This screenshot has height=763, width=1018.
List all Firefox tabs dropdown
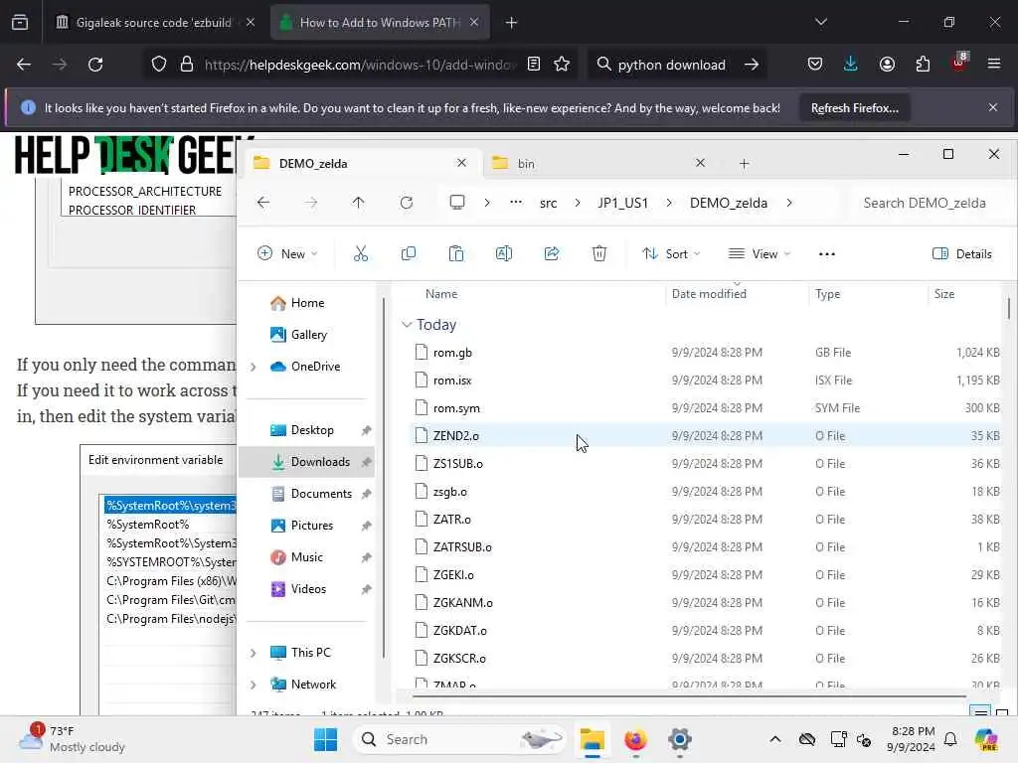(820, 23)
